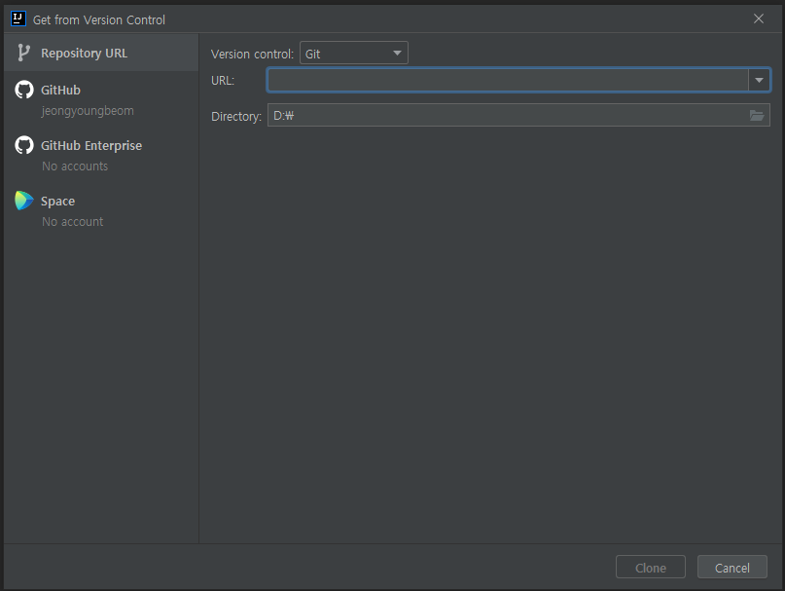Browse for directory with folder icon

pyautogui.click(x=757, y=116)
